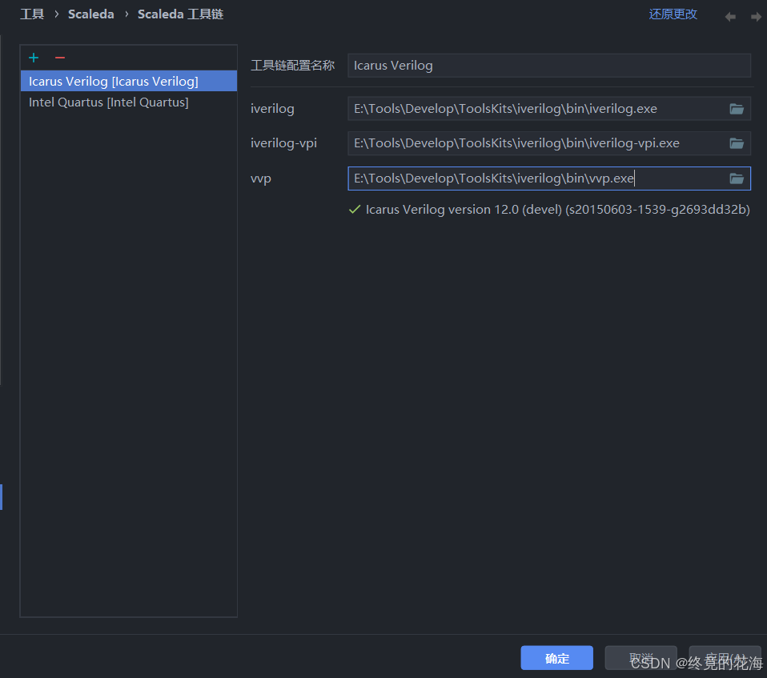Browse folder for iverilog-vpi.exe path
This screenshot has width=767, height=678.
(737, 143)
